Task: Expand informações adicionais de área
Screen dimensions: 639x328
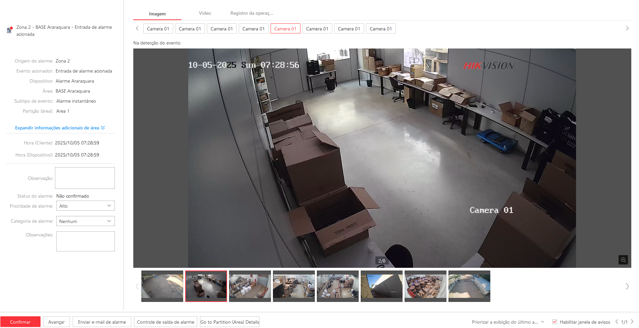Action: click(x=60, y=128)
